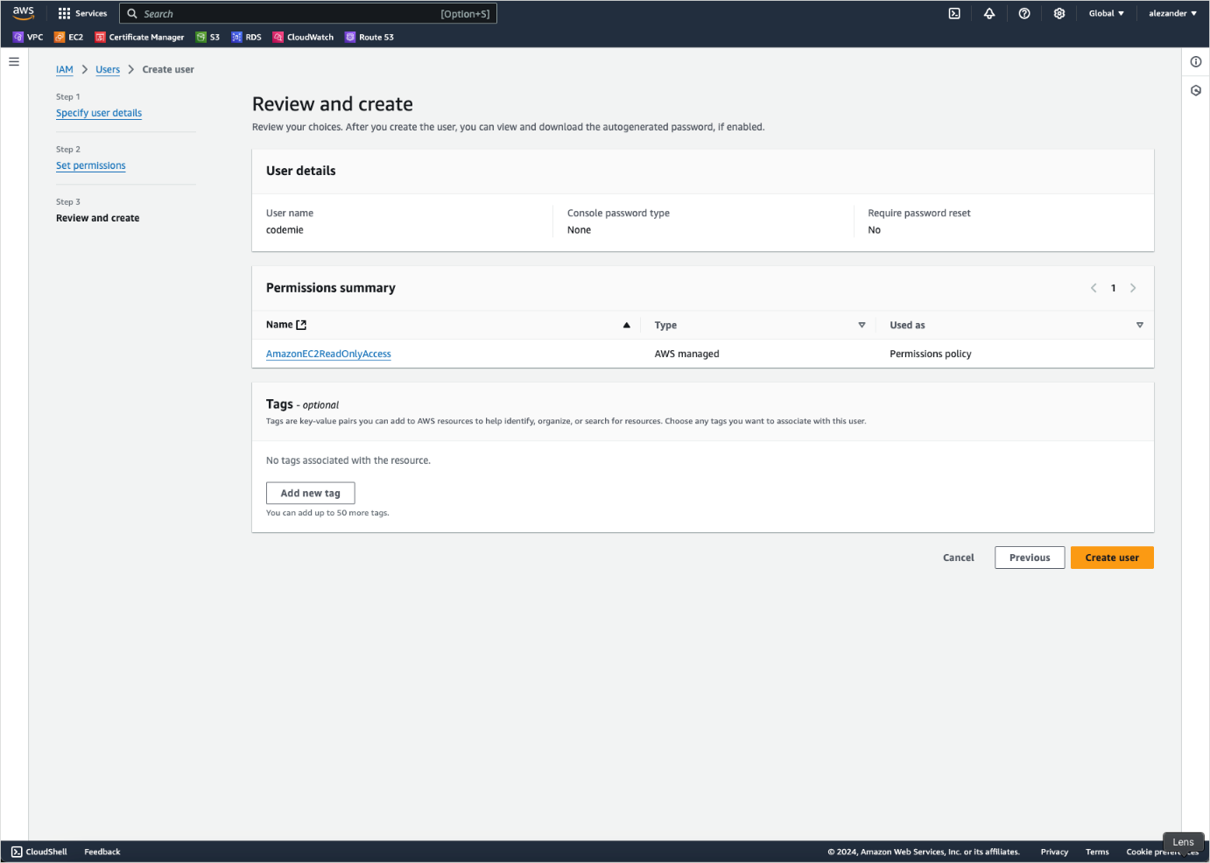The height and width of the screenshot is (863, 1210).
Task: Open the AmazonEC2ReadOnlyAccess policy link
Action: click(328, 354)
